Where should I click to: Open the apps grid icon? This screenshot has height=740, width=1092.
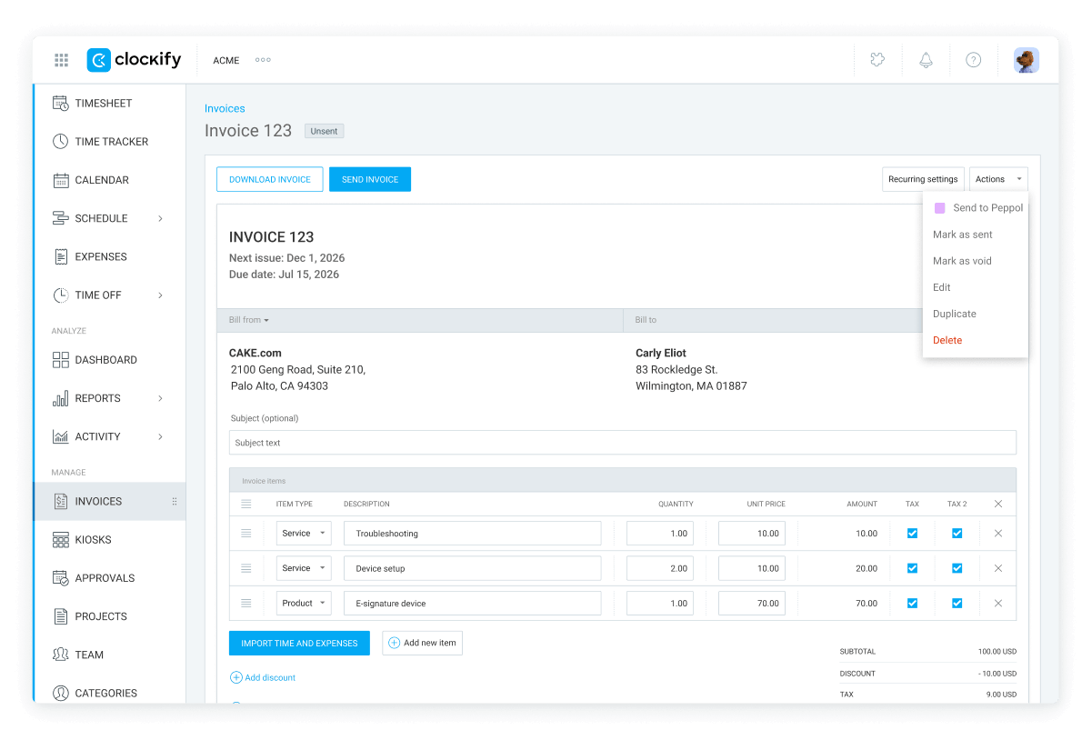(61, 60)
